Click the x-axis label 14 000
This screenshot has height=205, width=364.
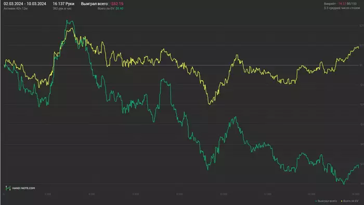311,194
